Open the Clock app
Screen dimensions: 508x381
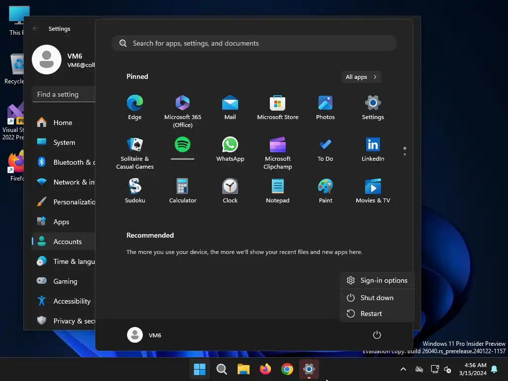click(230, 191)
